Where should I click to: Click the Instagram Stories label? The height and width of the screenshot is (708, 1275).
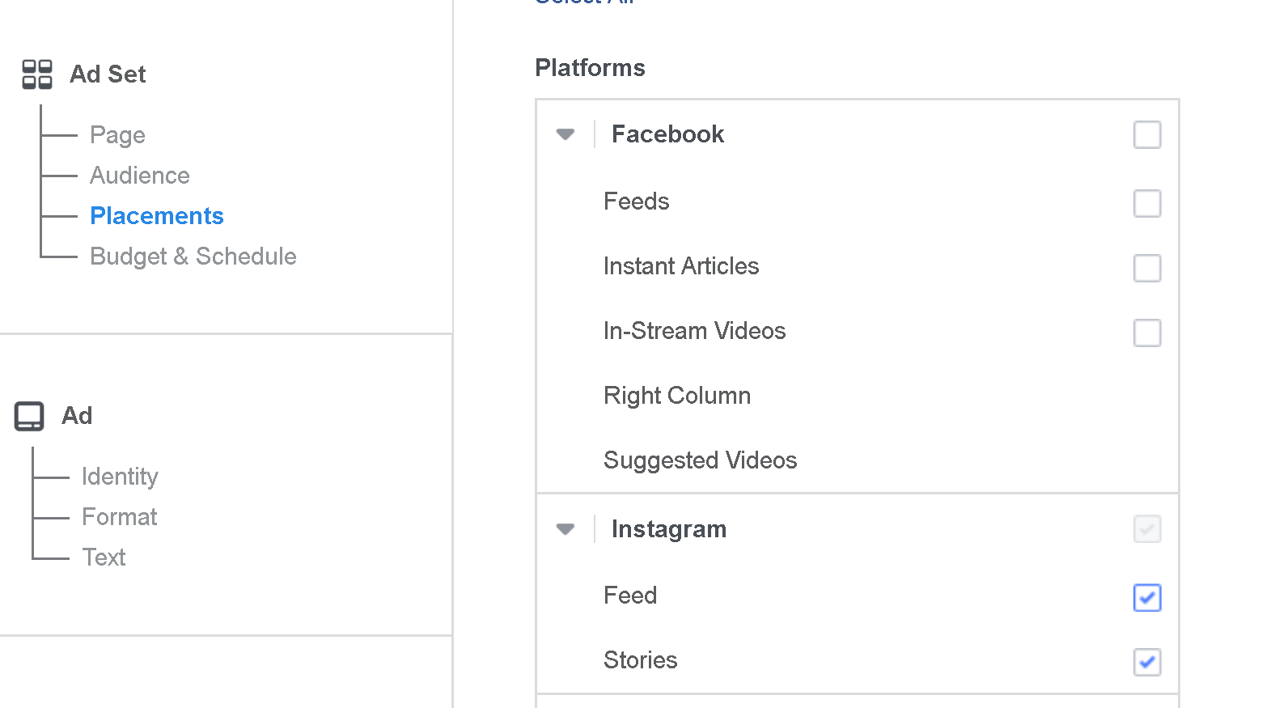641,659
